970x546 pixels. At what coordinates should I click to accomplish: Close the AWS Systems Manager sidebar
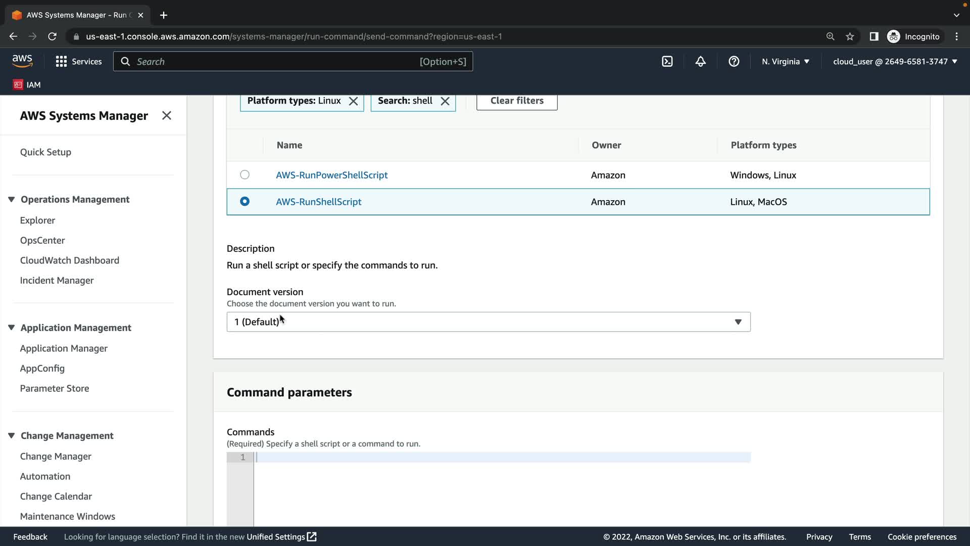pos(166,116)
